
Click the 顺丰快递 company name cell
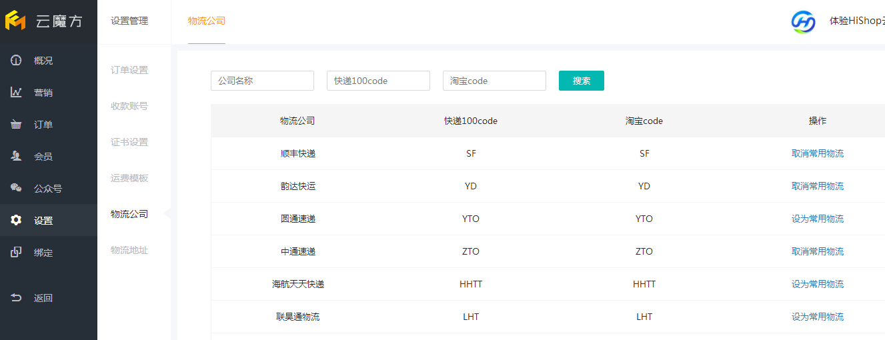click(298, 153)
